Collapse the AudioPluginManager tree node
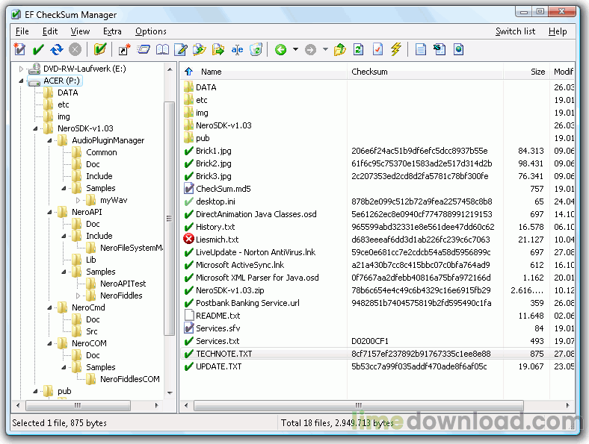 [49, 140]
